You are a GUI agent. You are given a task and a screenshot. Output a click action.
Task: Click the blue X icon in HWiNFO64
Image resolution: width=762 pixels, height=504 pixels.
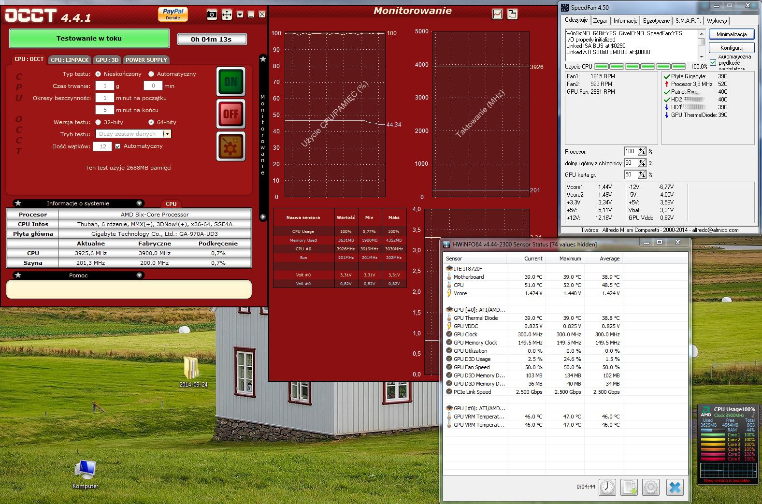[675, 487]
